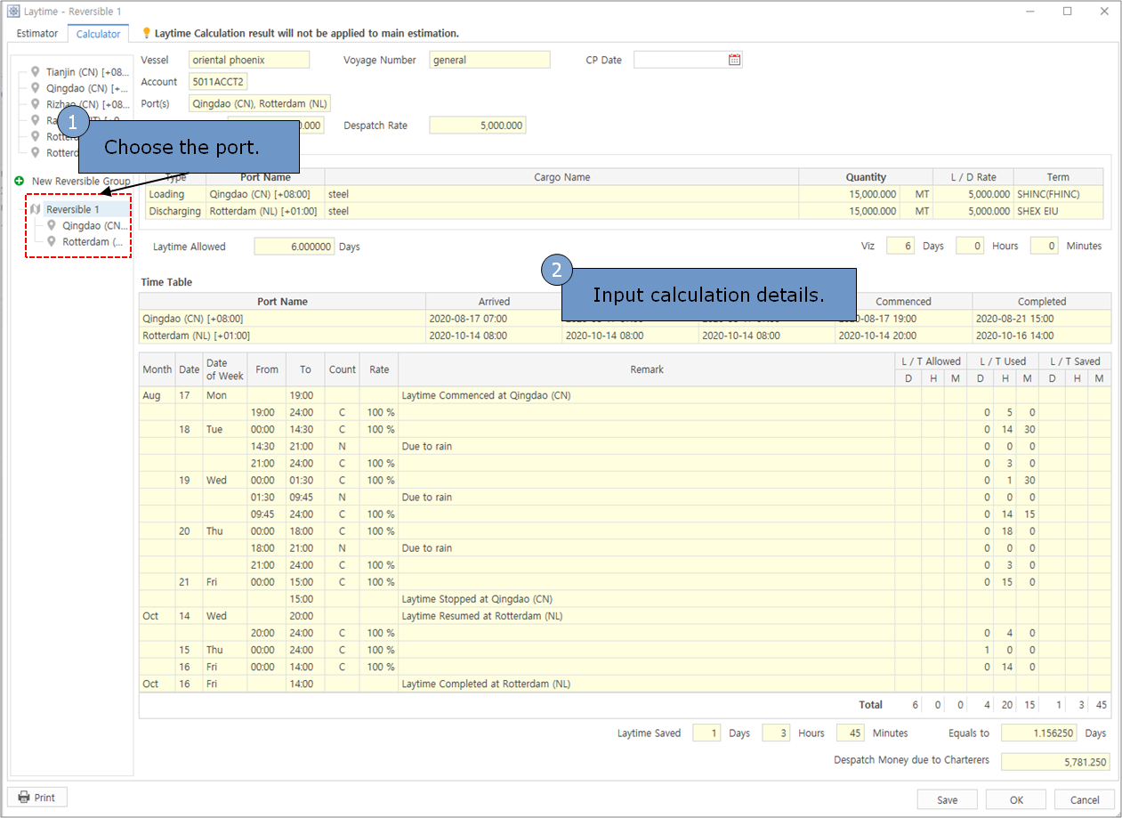The image size is (1122, 818).
Task: Click the Save button
Action: point(947,799)
